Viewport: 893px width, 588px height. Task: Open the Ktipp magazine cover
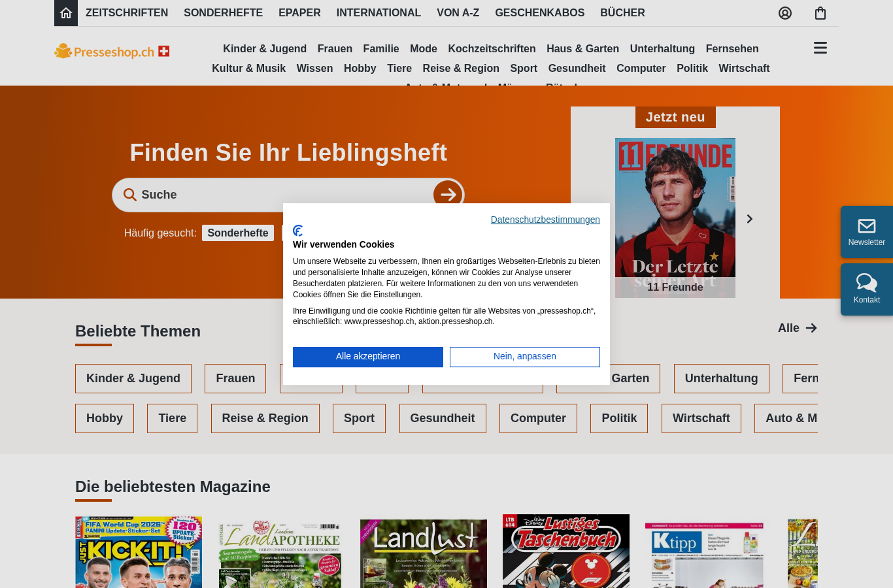705,555
